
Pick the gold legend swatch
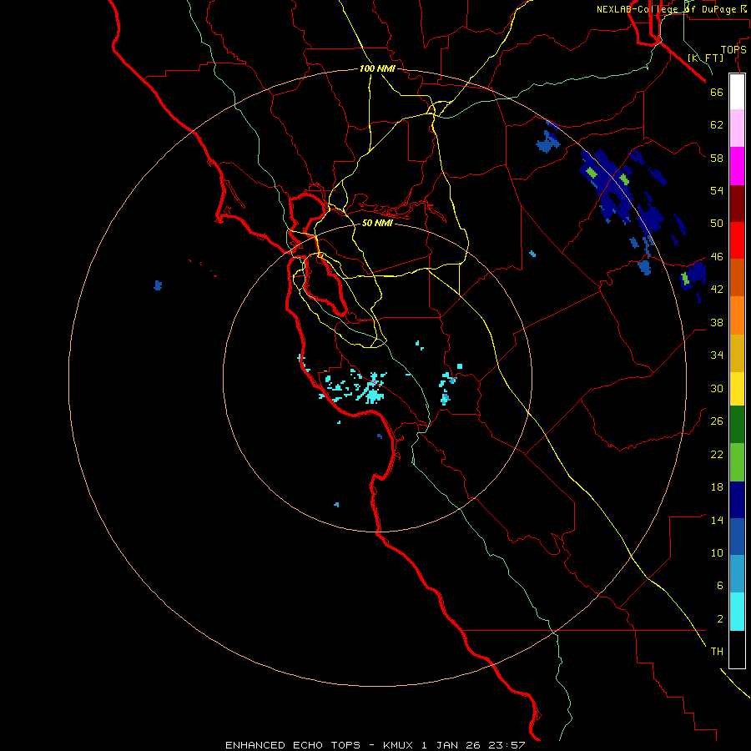(737, 354)
